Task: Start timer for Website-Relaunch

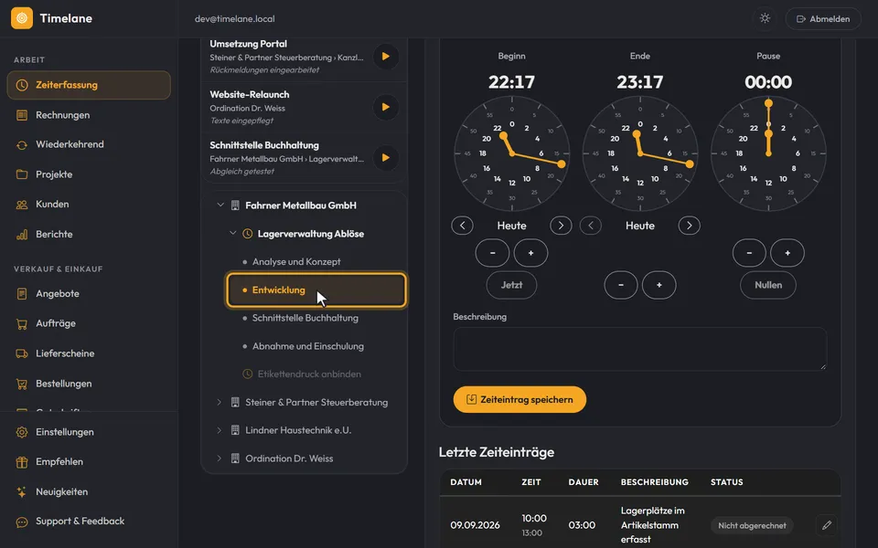Action: [386, 107]
